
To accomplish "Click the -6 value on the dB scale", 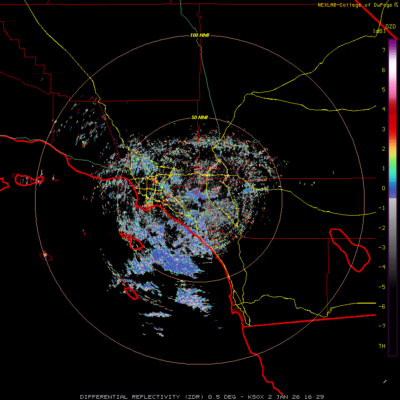I will 382,307.
